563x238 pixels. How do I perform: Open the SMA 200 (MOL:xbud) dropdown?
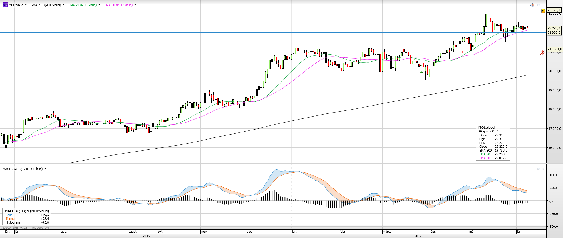click(x=63, y=5)
